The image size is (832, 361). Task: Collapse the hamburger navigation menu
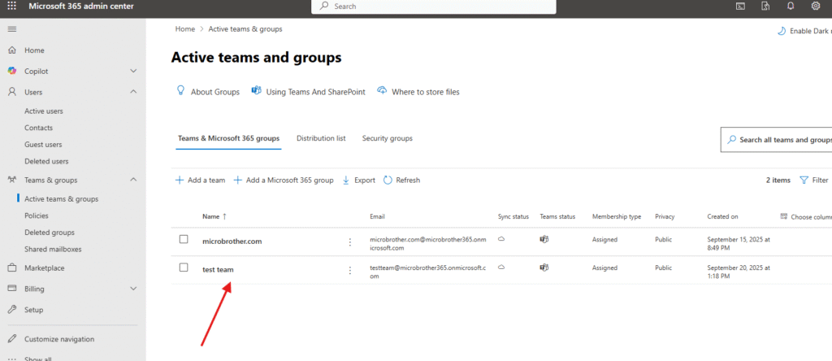[x=11, y=29]
